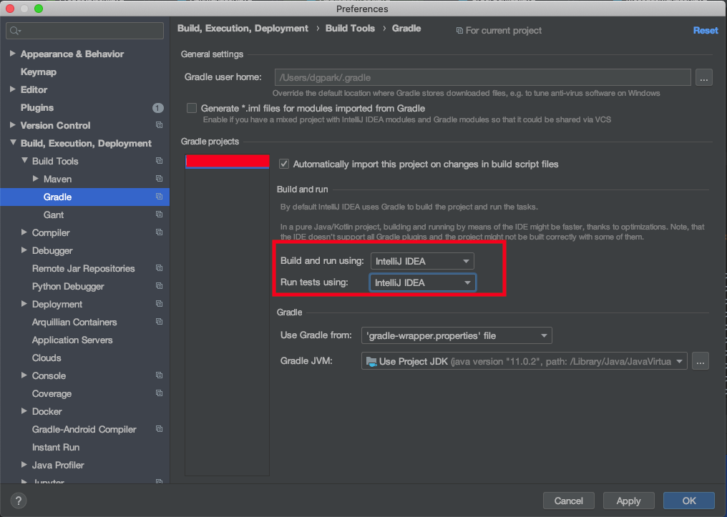Image resolution: width=727 pixels, height=517 pixels.
Task: Click the For current project icon
Action: [x=459, y=31]
